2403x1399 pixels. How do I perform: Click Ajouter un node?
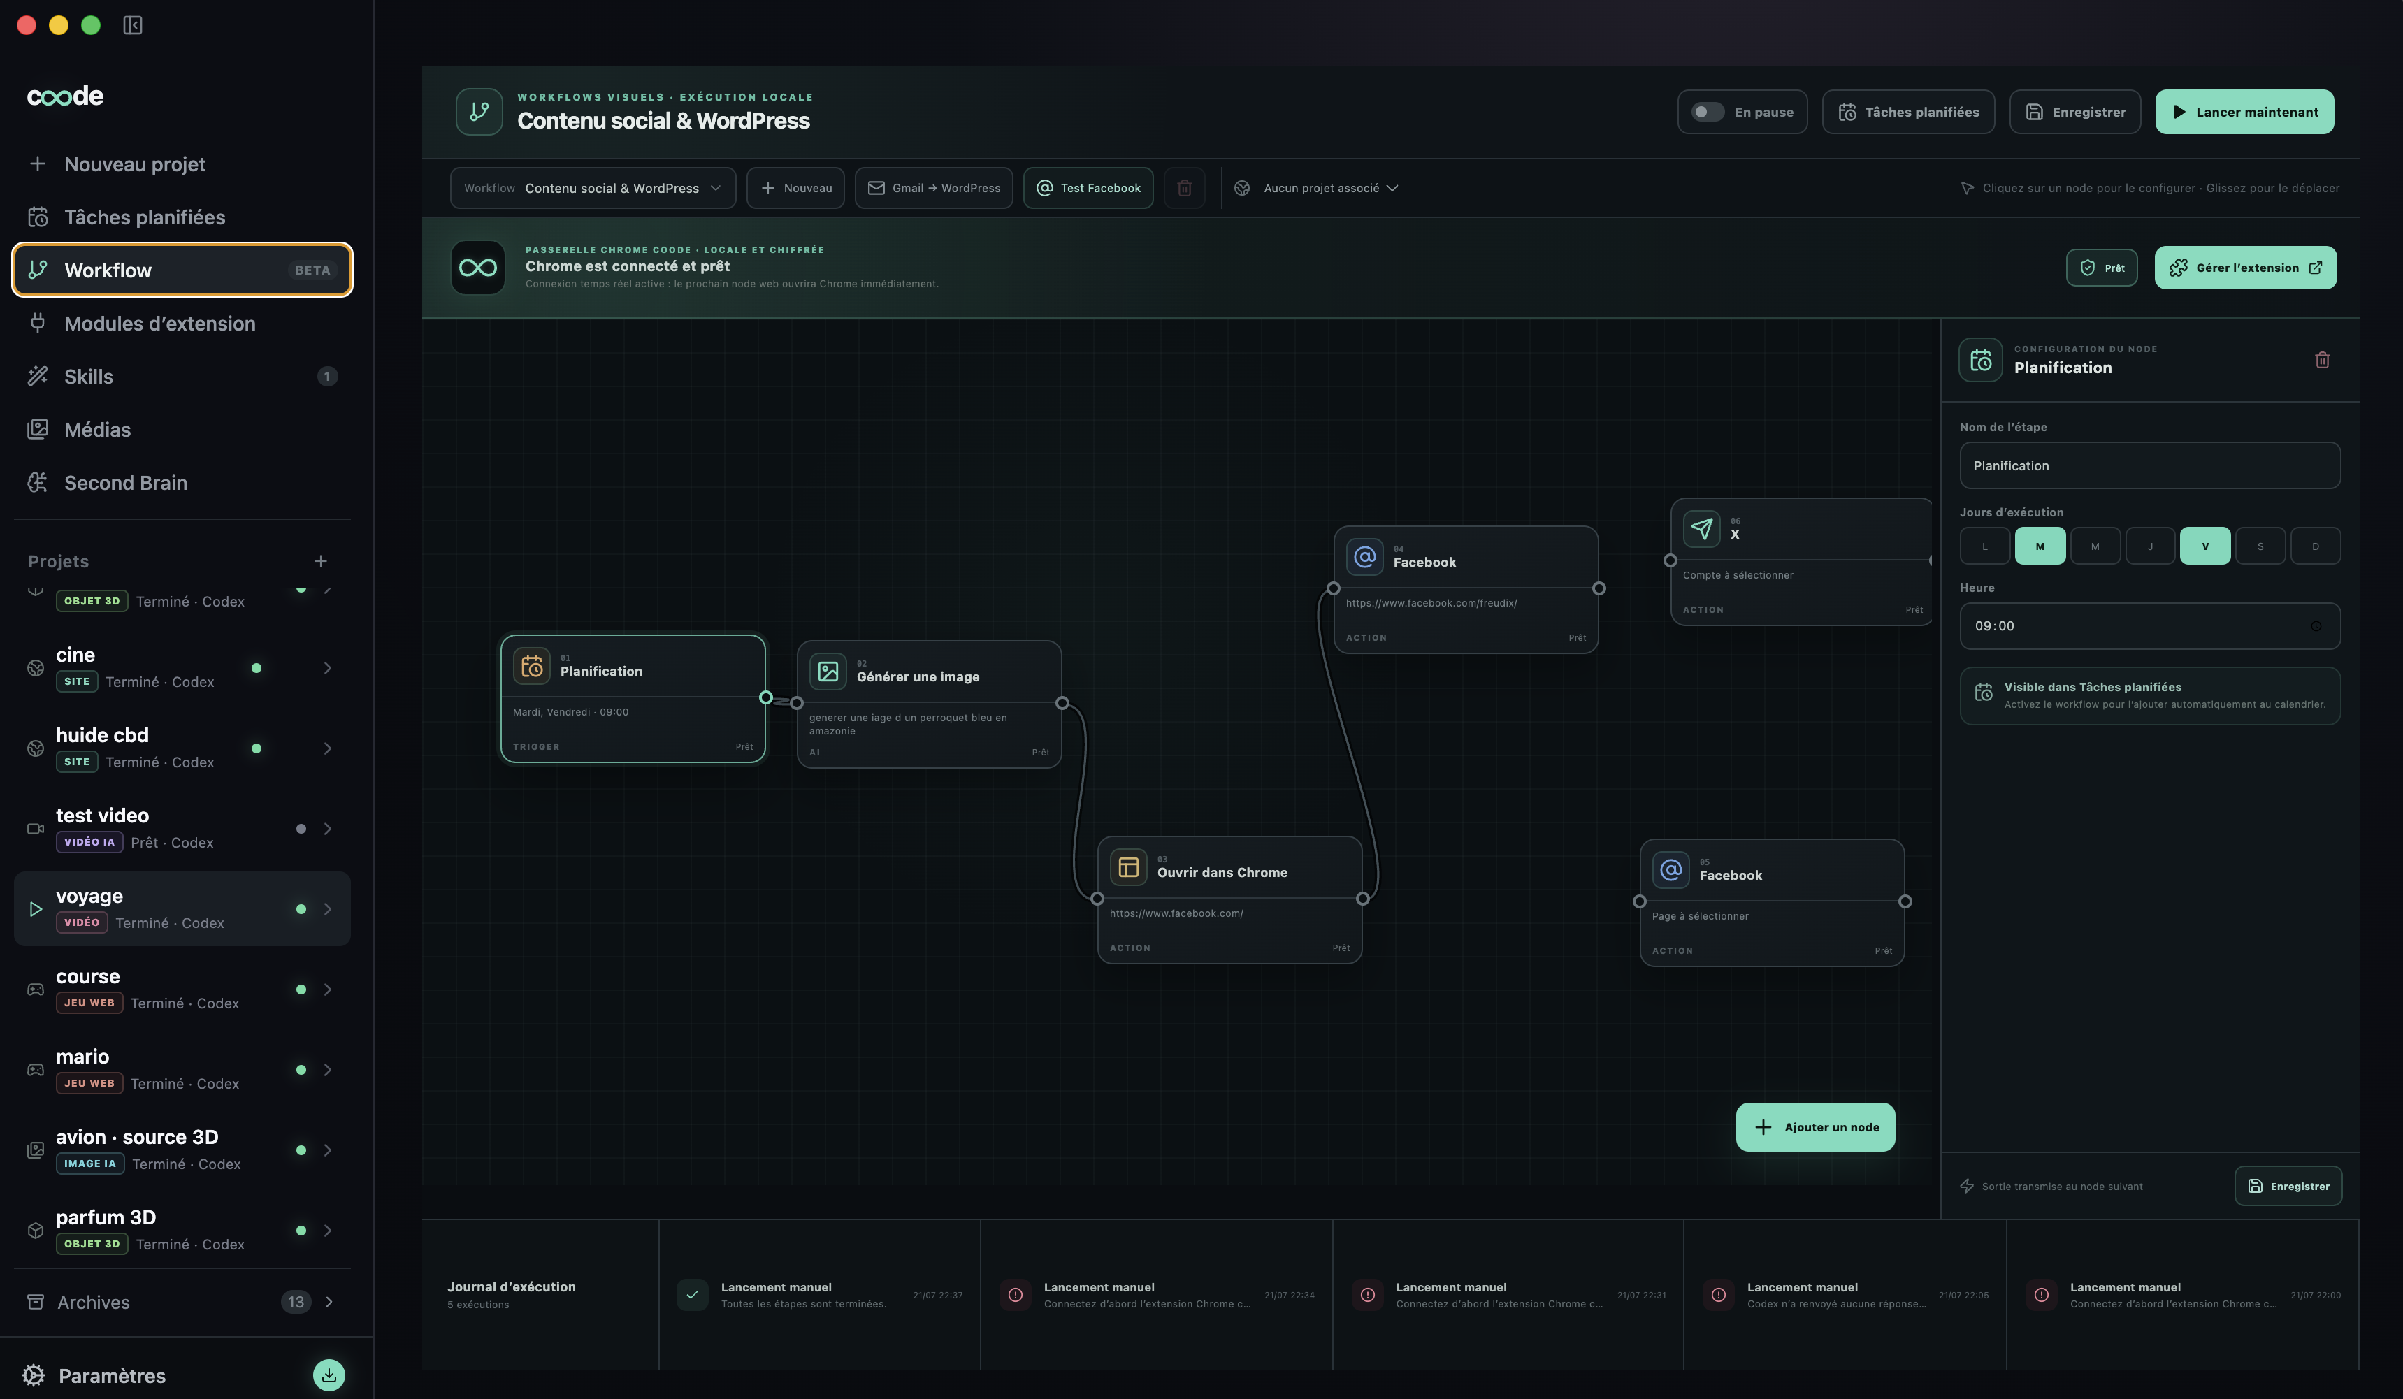(x=1816, y=1127)
